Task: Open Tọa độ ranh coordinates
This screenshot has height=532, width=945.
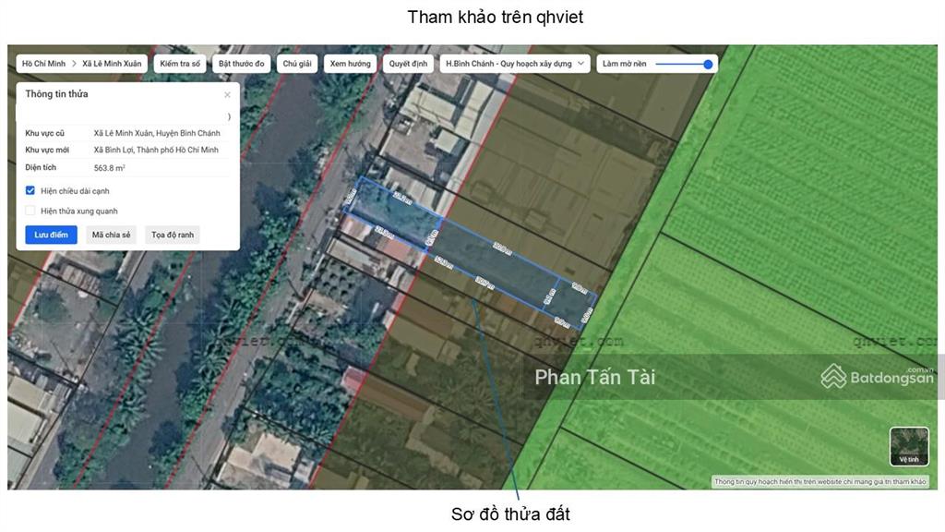Action: point(173,235)
